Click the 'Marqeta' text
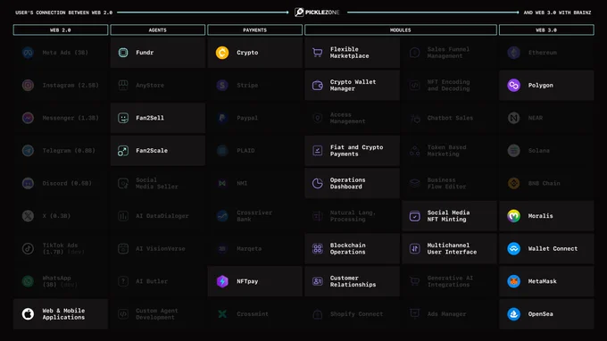The width and height of the screenshot is (607, 341). tap(249, 248)
